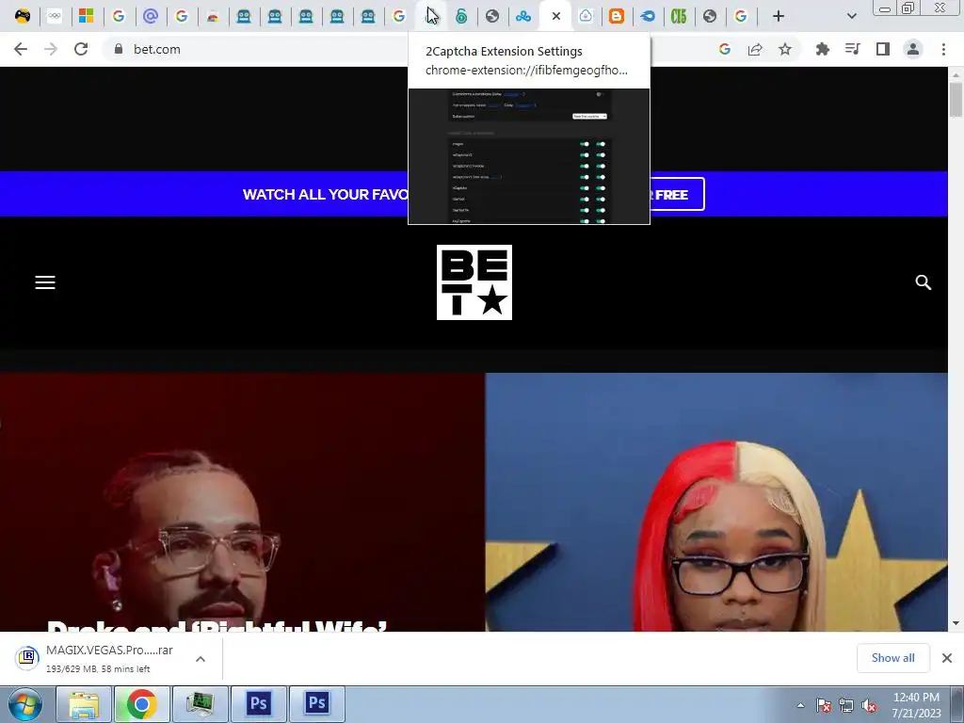Open the 12:40 PM clock calendar

point(916,705)
